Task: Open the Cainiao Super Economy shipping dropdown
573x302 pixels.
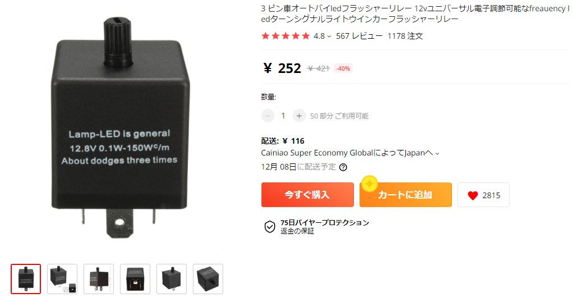Action: coord(350,153)
